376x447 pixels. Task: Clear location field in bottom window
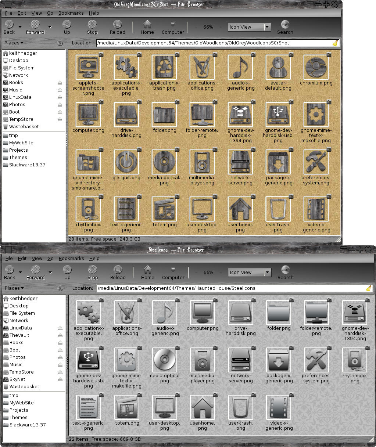369,288
